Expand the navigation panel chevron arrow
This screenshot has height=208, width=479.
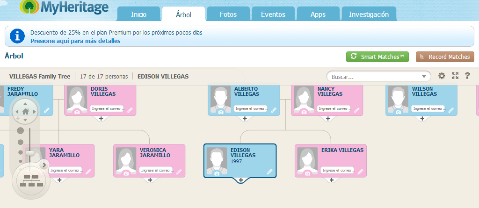pos(44,165)
